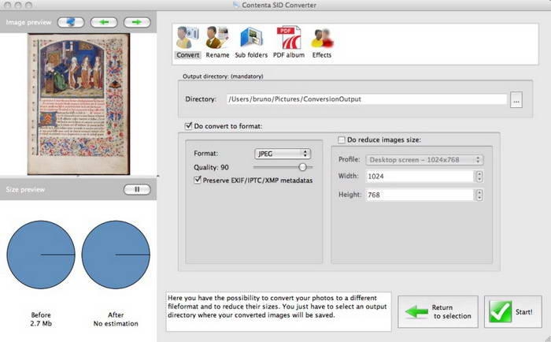Click the 'Contenta SID Converter' window title
Screen dimensions: 551x342
279,6
